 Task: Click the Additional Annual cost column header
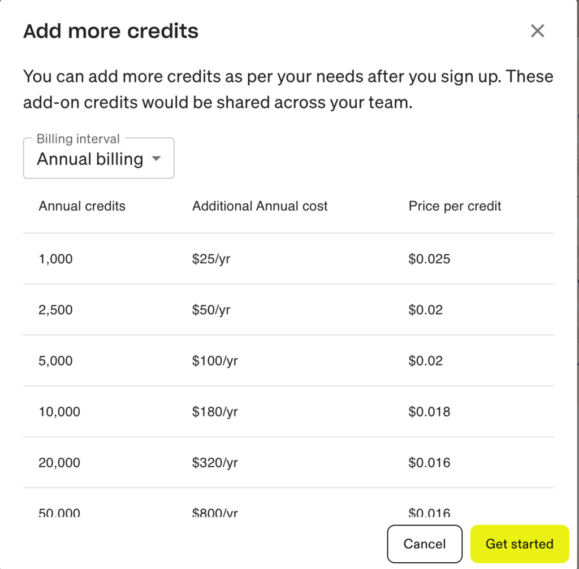[260, 206]
